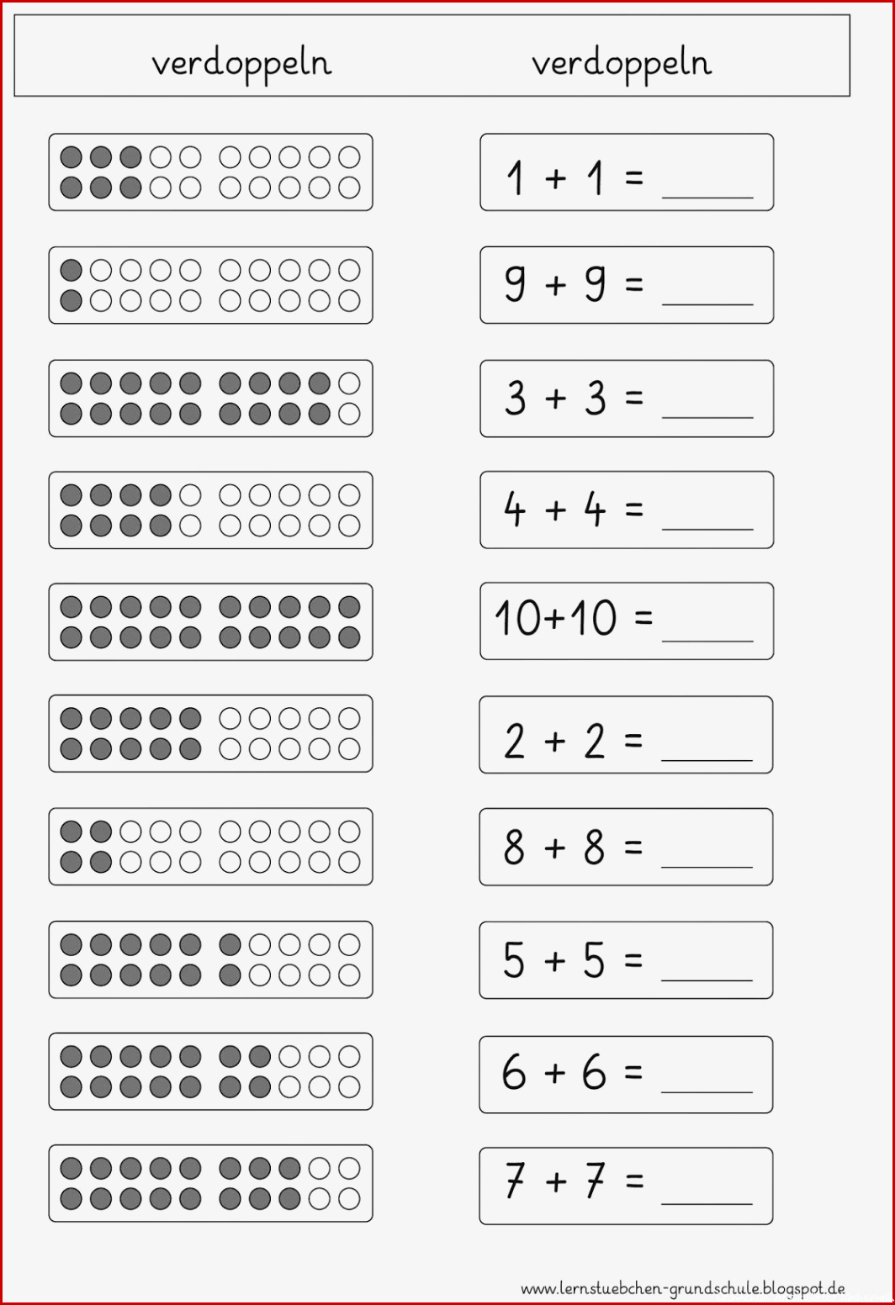895x1305 pixels.
Task: Select the dot frame with six filled columns
Action: pos(210,959)
